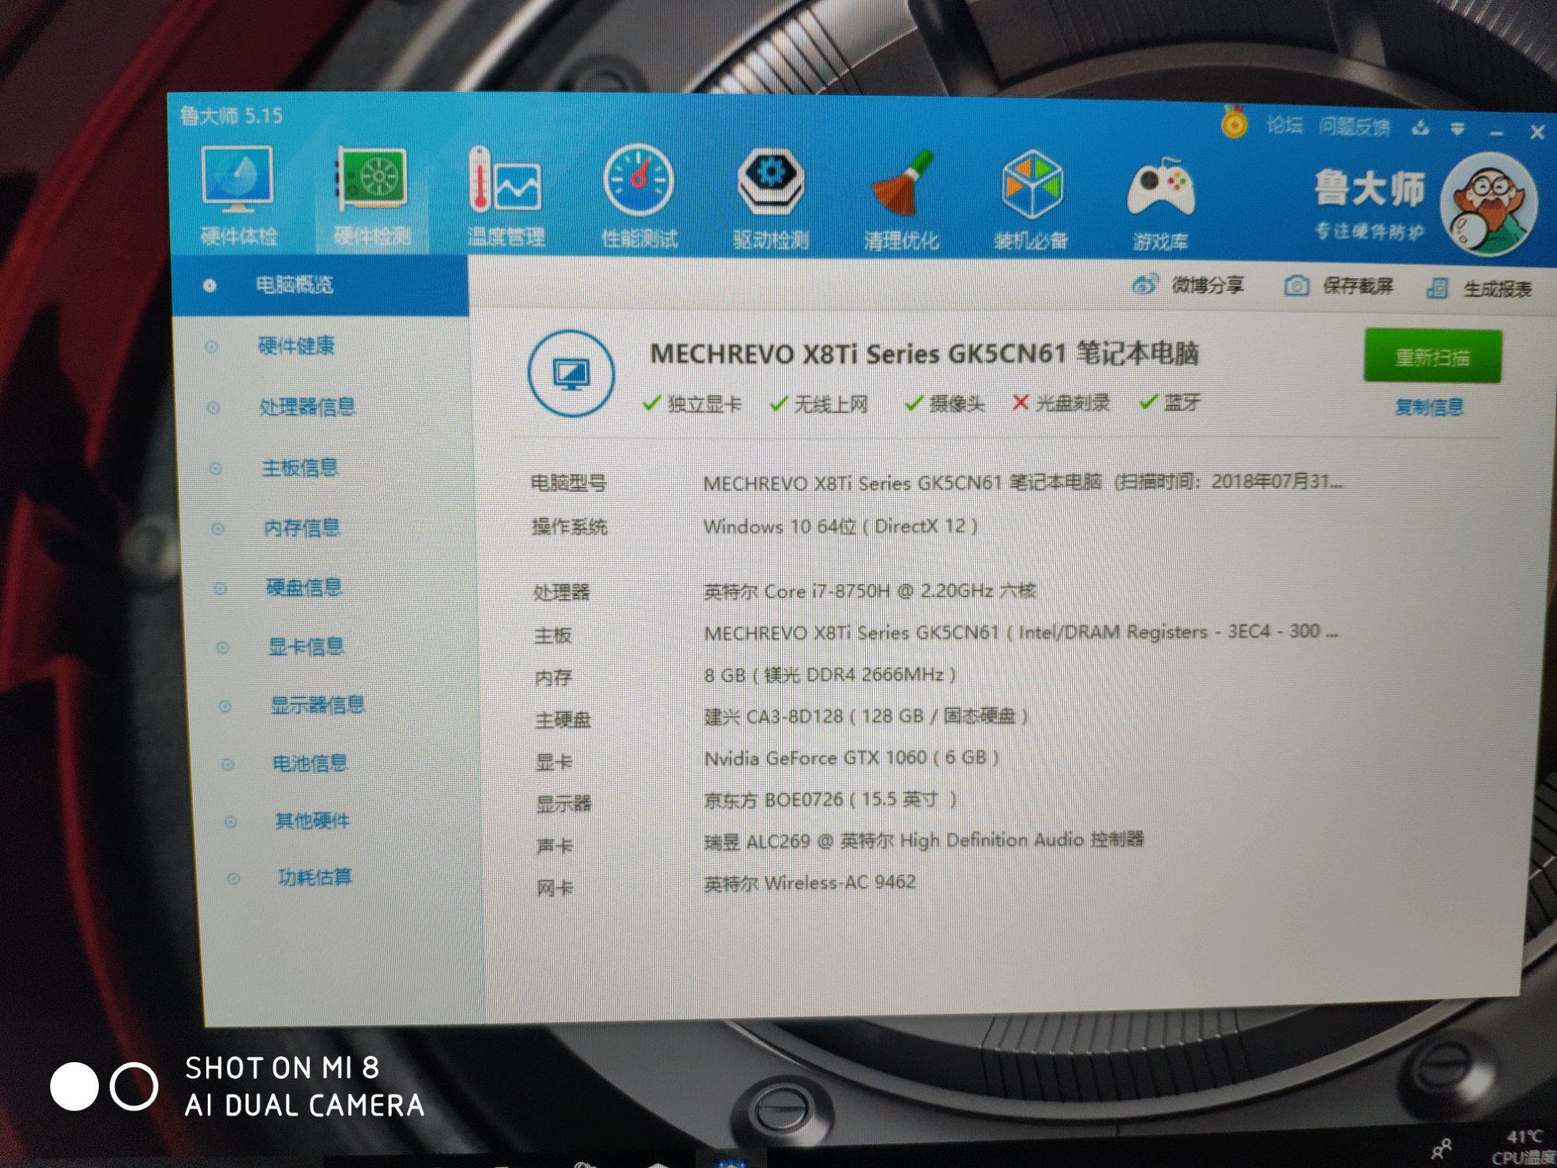Image resolution: width=1557 pixels, height=1168 pixels.
Task: Open the title bar dropdown menu arrow
Action: (x=1457, y=128)
